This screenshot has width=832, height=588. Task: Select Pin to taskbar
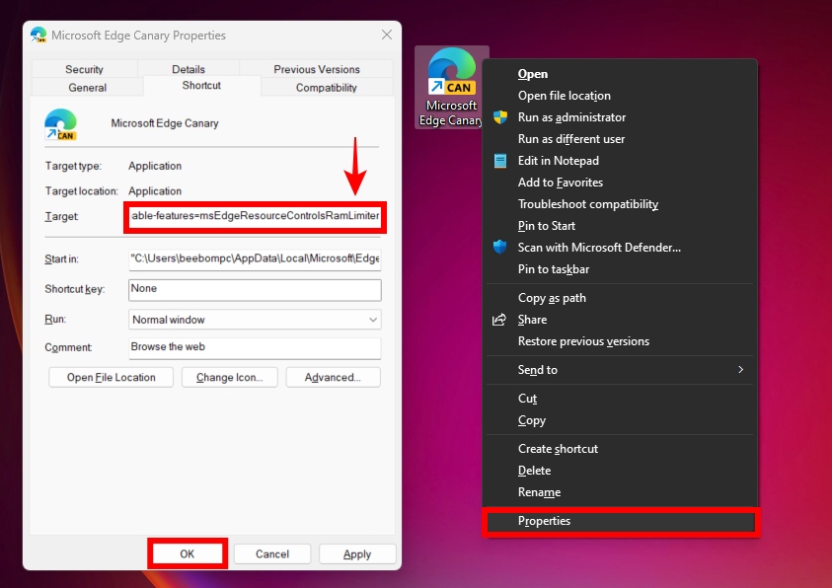click(x=619, y=270)
